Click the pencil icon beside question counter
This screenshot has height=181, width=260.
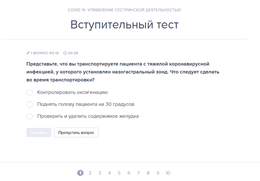point(28,53)
